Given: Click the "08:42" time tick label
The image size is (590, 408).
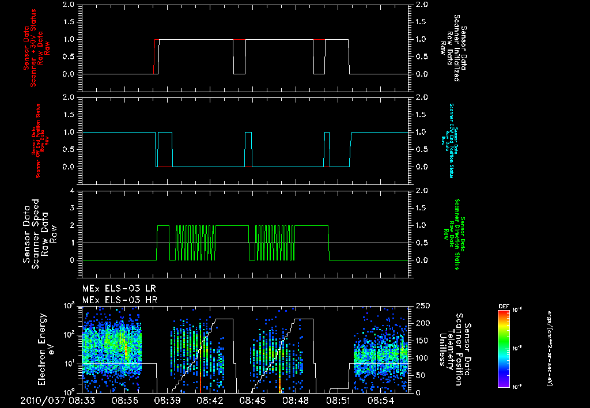Looking at the screenshot, I should (x=210, y=401).
